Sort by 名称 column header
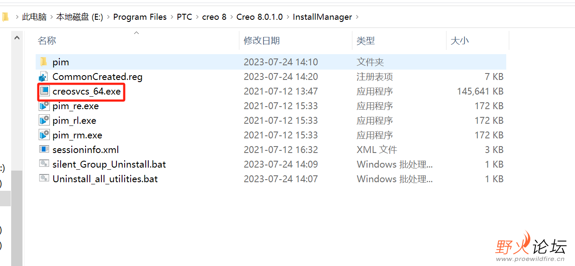 pos(47,41)
